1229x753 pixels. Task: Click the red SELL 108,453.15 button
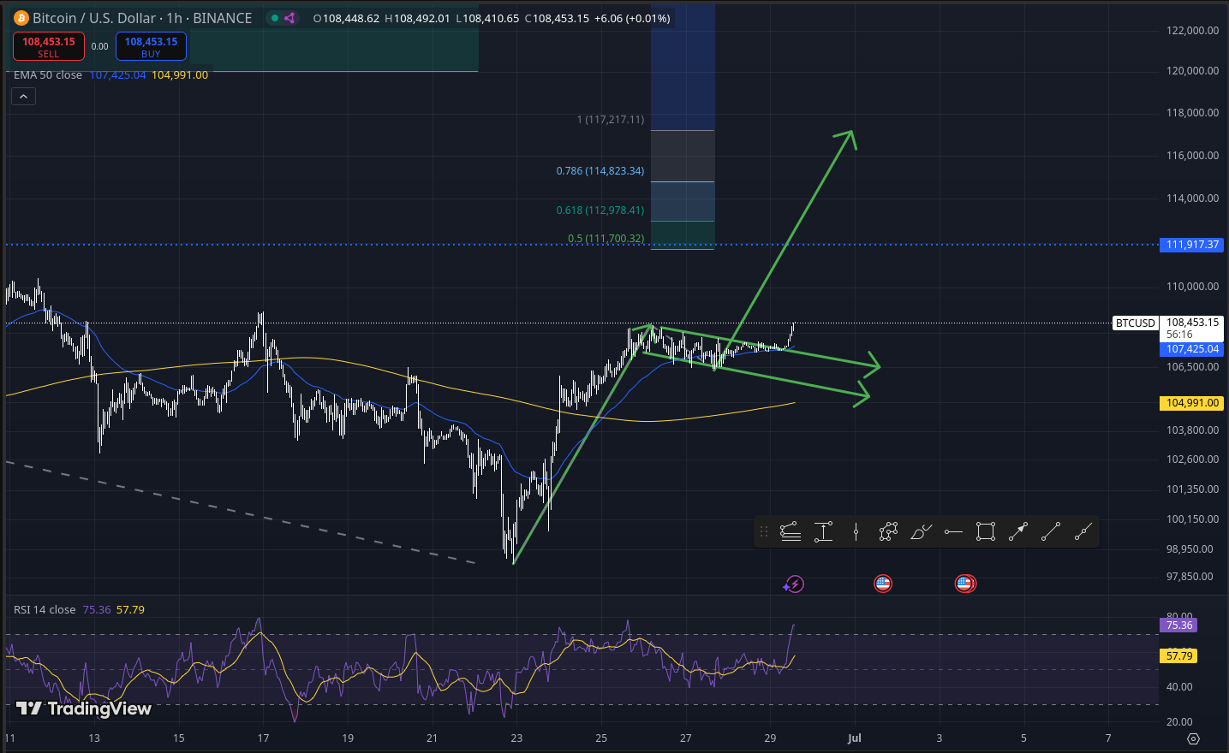(x=49, y=46)
